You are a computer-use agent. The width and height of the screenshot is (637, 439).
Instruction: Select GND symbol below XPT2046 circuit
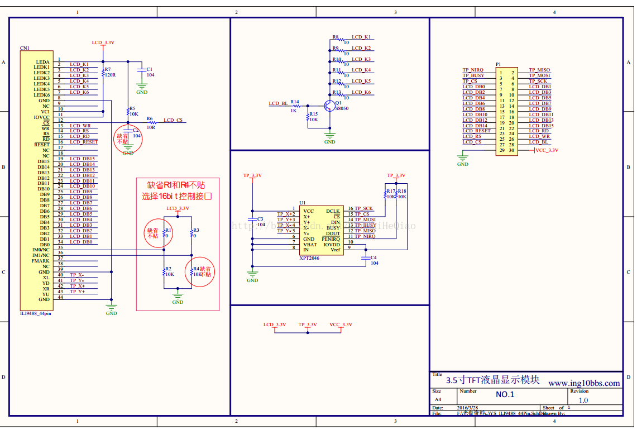pyautogui.click(x=252, y=275)
